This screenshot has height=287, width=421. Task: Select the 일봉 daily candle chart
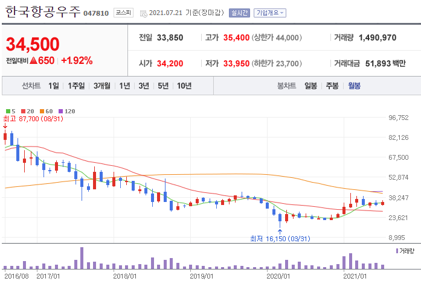(310, 86)
